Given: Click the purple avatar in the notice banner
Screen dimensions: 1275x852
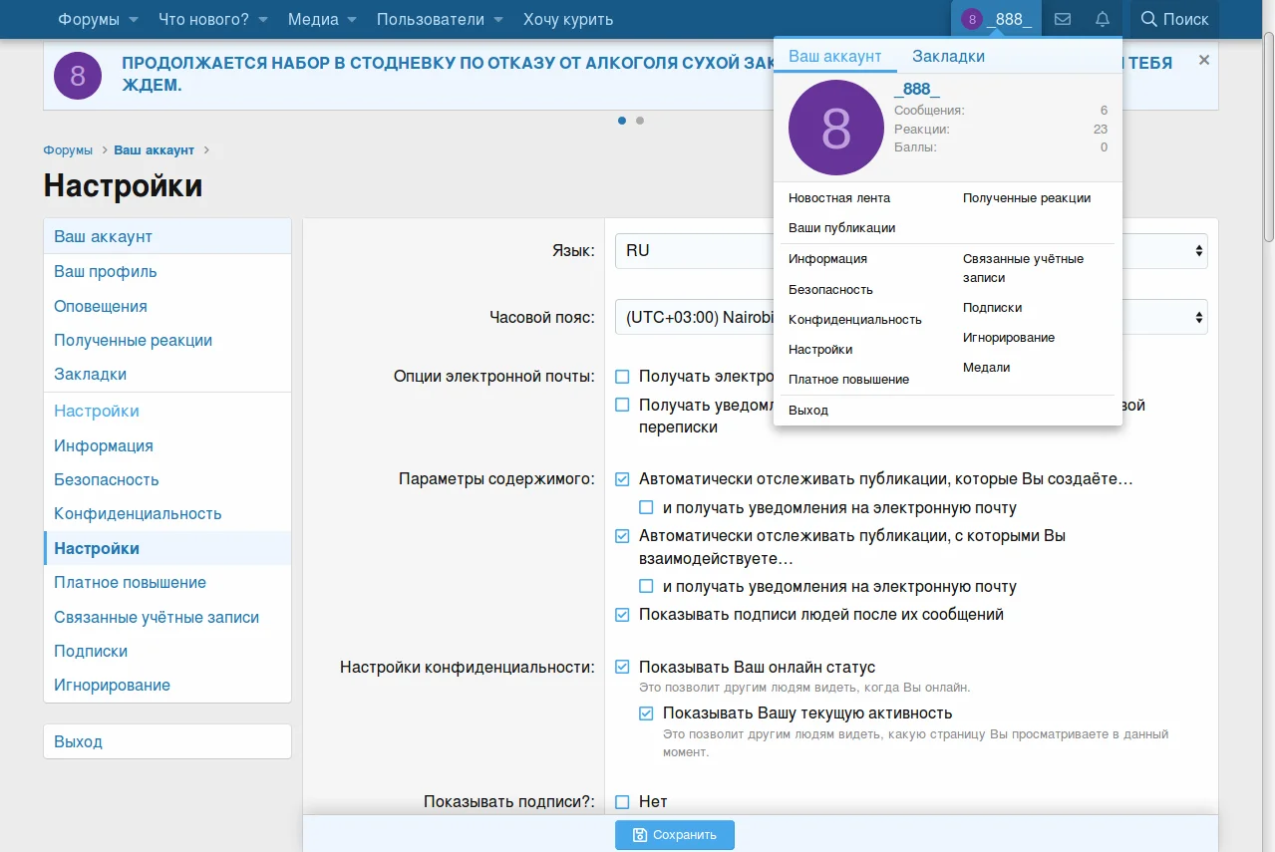Looking at the screenshot, I should tap(77, 76).
